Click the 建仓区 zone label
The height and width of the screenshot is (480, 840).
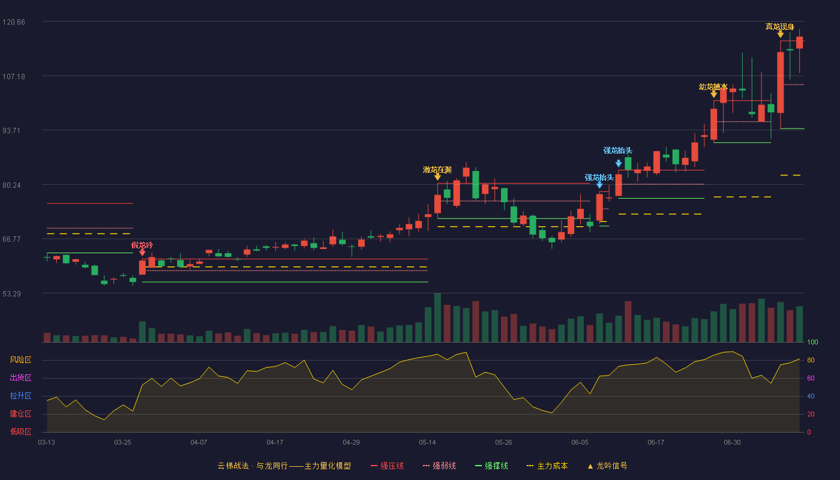click(x=20, y=414)
